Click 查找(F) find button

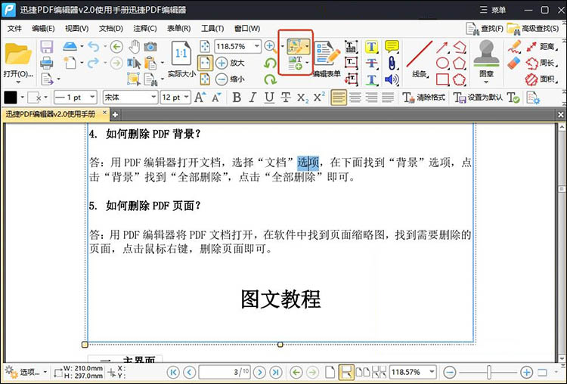484,28
